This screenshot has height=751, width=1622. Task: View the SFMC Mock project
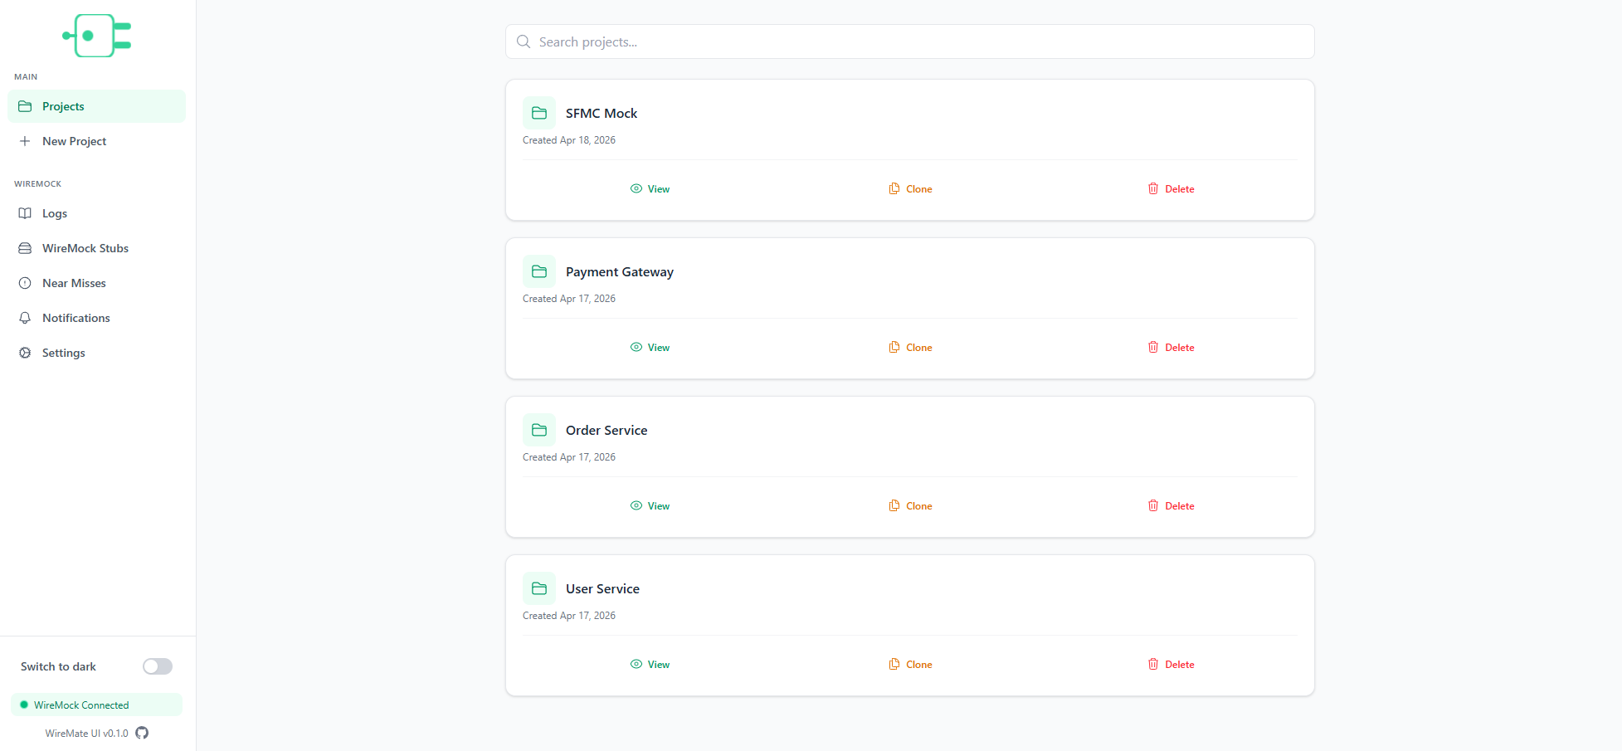point(650,189)
